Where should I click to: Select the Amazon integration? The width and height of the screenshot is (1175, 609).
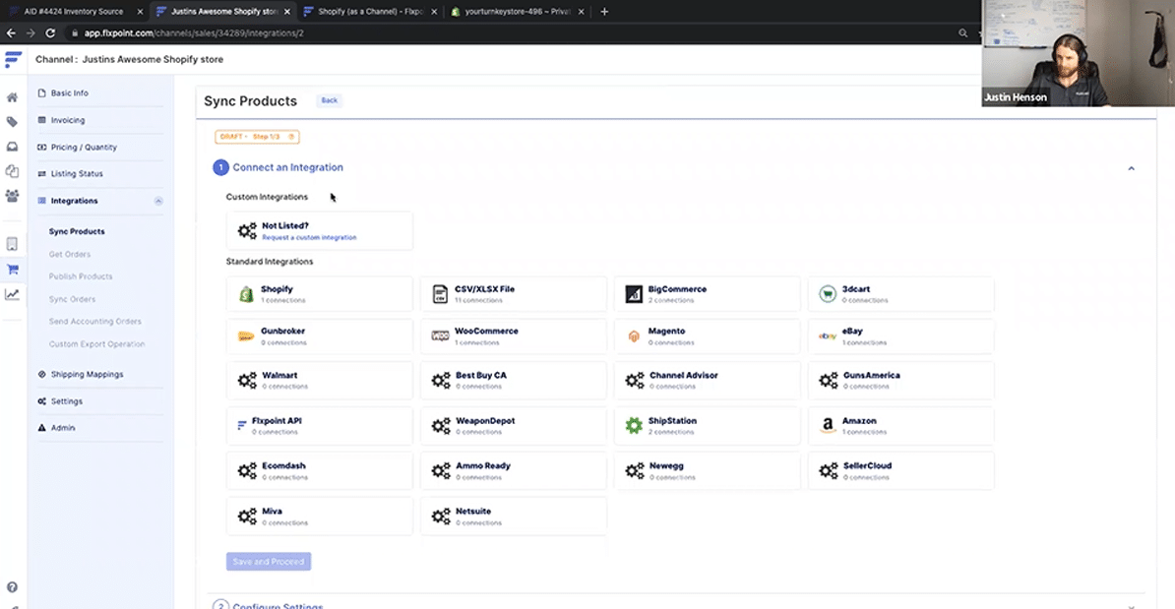click(x=900, y=426)
